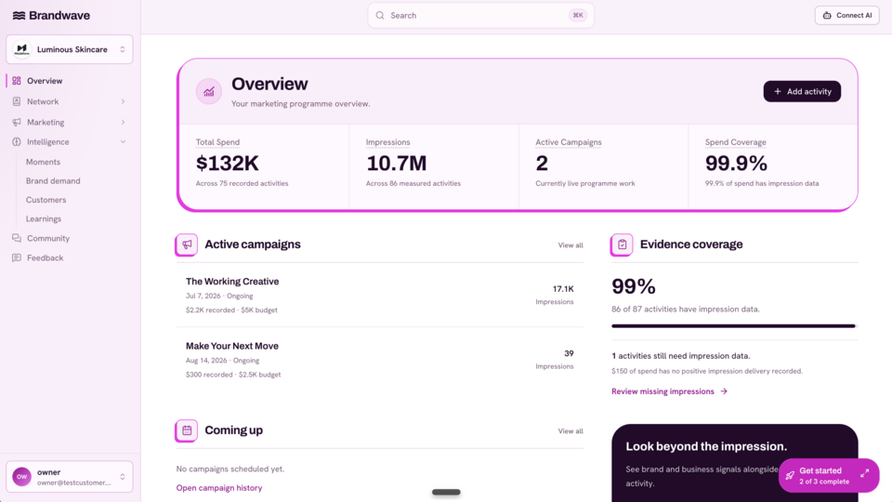Click the Look beyond the impression card
The width and height of the screenshot is (892, 502).
click(734, 463)
